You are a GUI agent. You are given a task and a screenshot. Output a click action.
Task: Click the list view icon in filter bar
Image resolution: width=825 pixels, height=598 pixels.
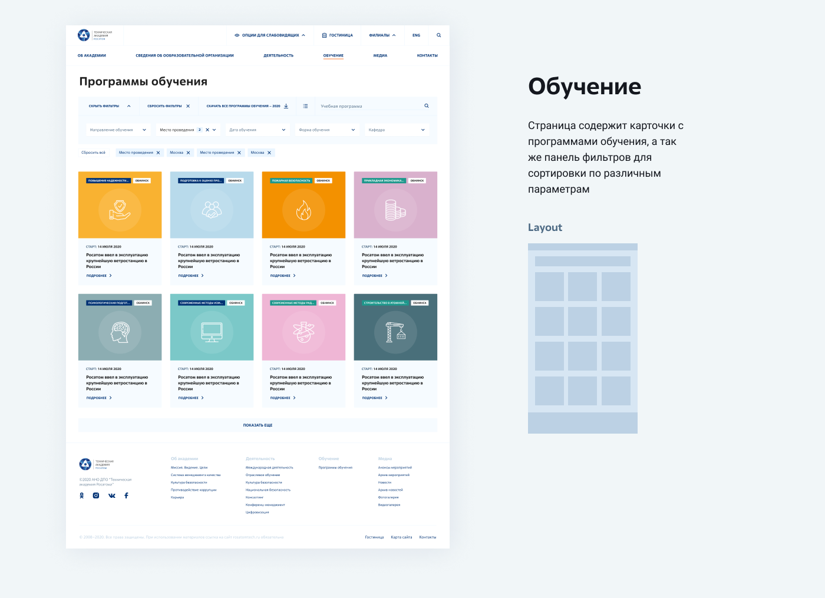tap(305, 106)
